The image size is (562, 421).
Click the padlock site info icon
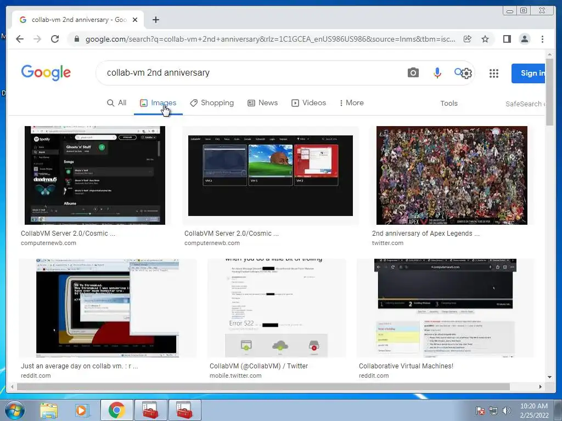[x=76, y=39]
